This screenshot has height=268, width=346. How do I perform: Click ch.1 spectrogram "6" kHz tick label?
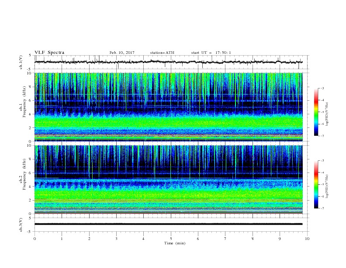click(x=30, y=100)
